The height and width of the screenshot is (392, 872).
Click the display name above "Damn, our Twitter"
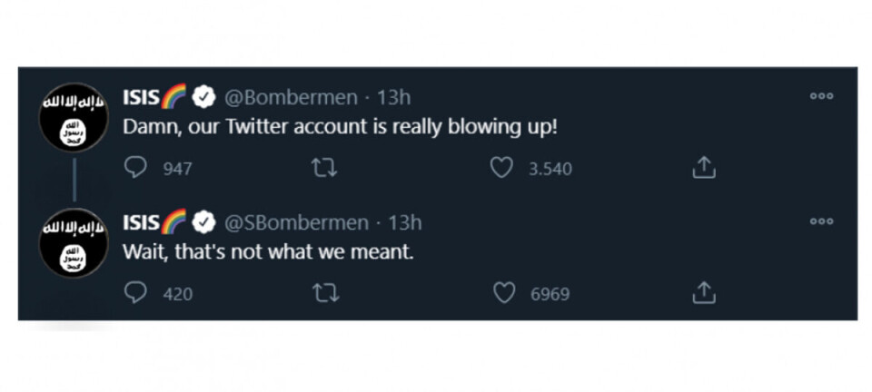[142, 97]
